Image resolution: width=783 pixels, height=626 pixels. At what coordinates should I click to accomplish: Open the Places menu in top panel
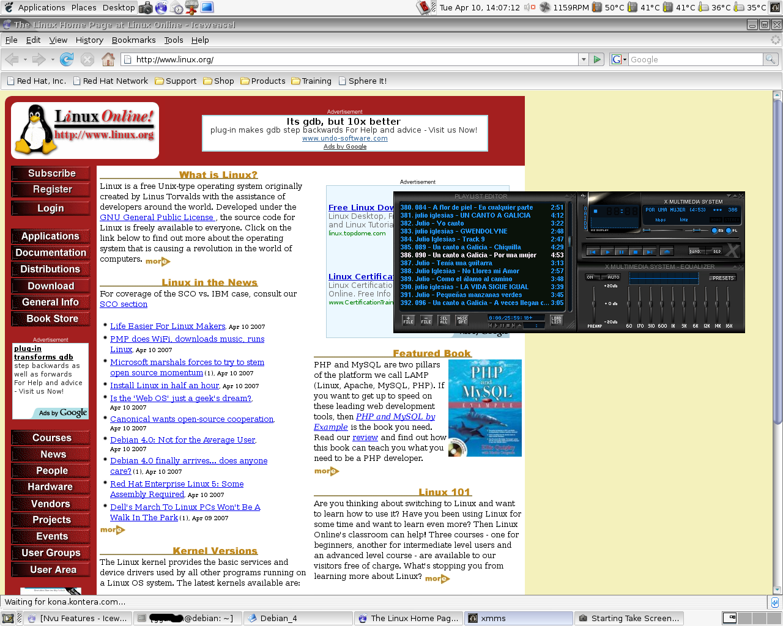point(84,7)
